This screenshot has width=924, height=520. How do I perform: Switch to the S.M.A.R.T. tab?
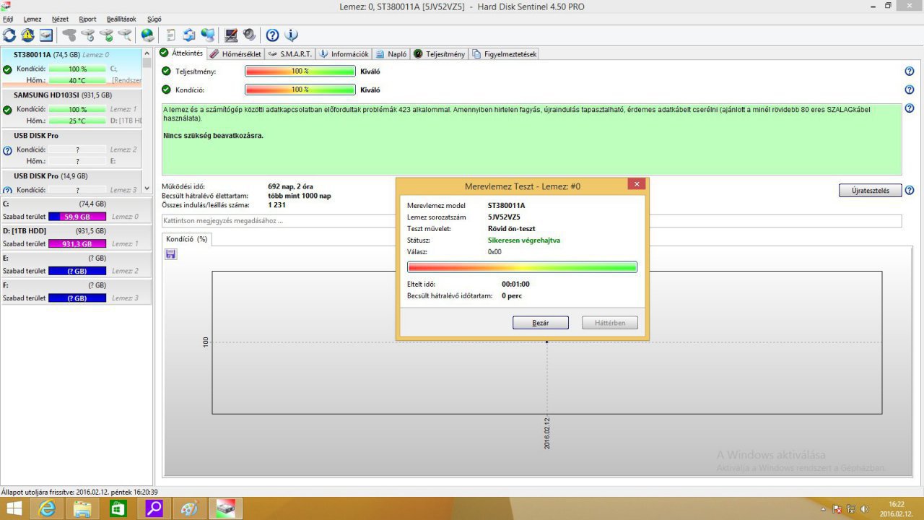click(290, 54)
